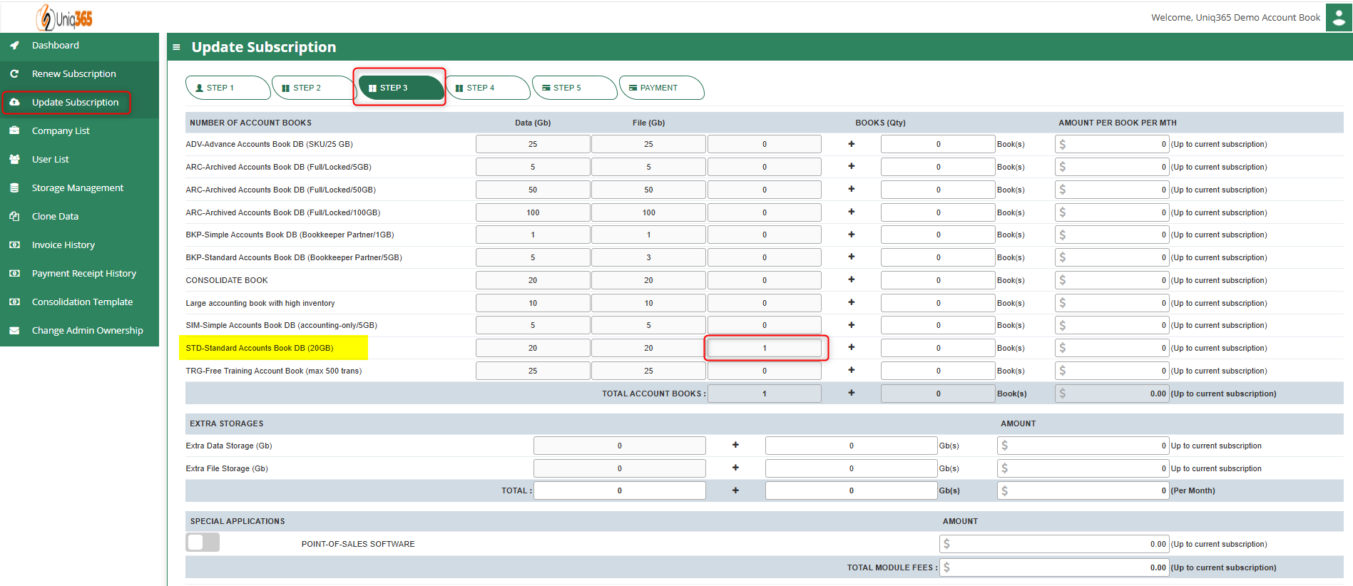Click the plus icon in TRG-Free Training row
Image resolution: width=1353 pixels, height=586 pixels.
coord(851,370)
